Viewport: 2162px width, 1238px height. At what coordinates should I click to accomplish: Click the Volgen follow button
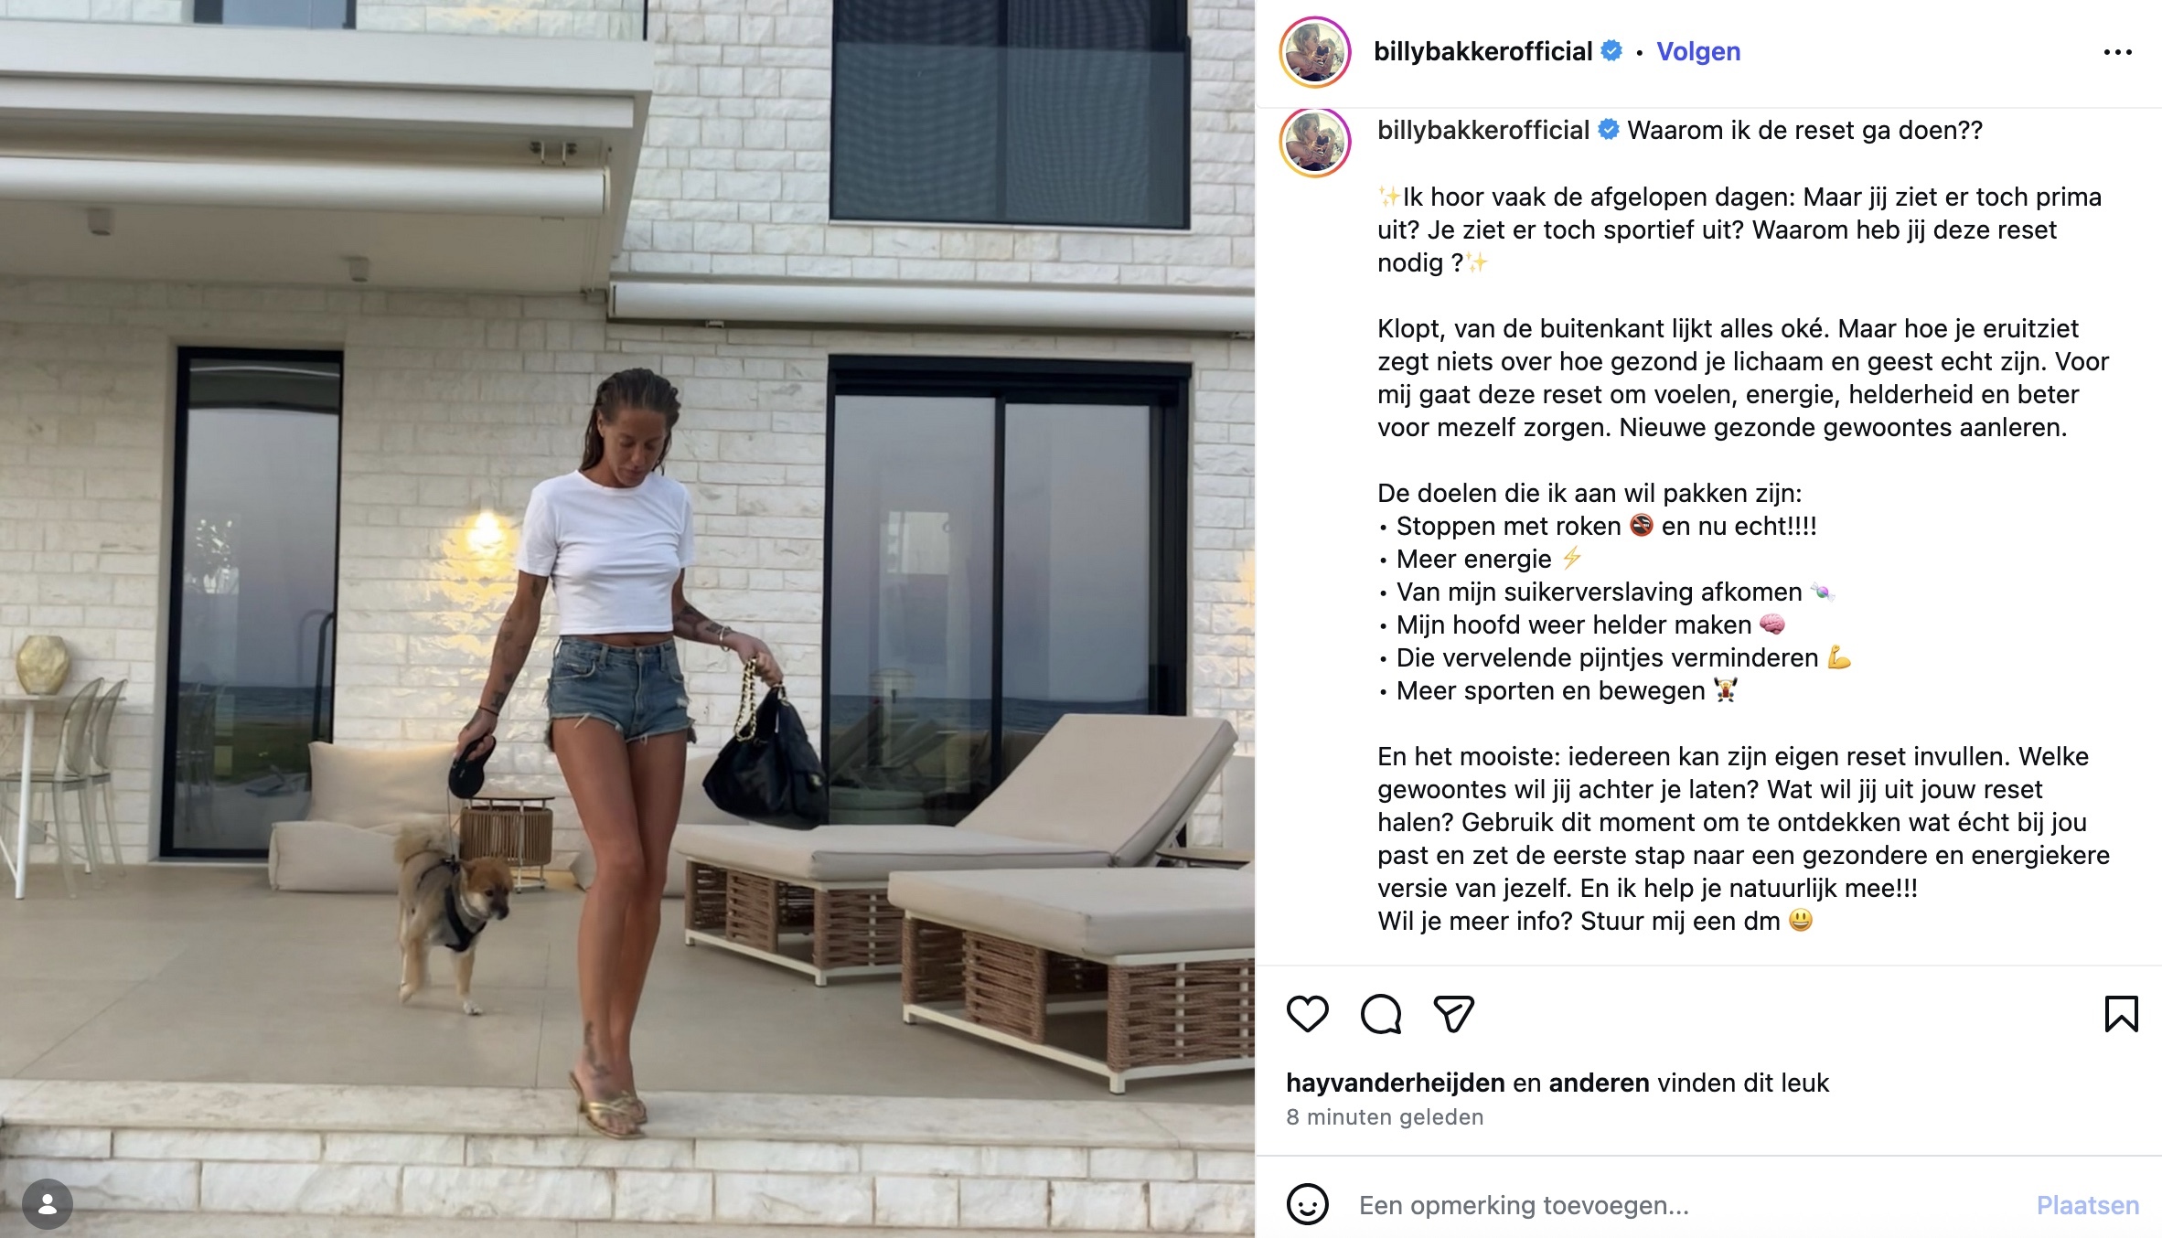[x=1698, y=51]
